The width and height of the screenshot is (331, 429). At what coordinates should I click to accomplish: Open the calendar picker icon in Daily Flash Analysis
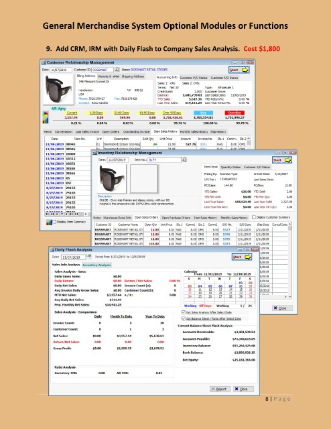tap(89, 257)
